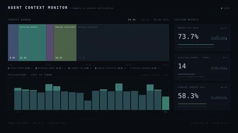Click the 'EVICTION EVENTS · TODAY' label

tap(194, 58)
